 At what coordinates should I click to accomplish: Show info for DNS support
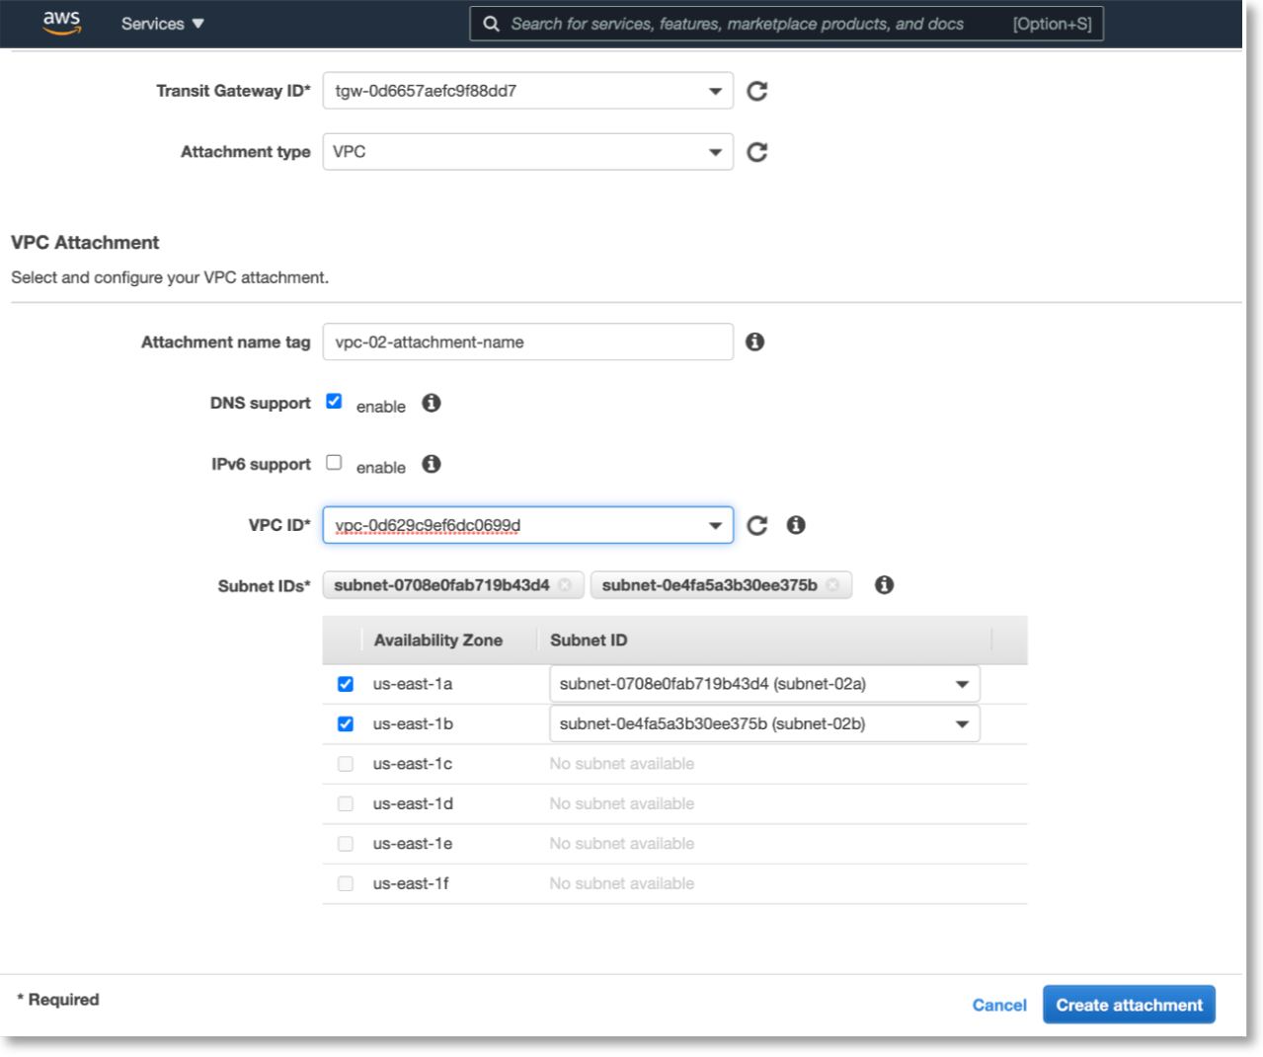[x=432, y=403]
